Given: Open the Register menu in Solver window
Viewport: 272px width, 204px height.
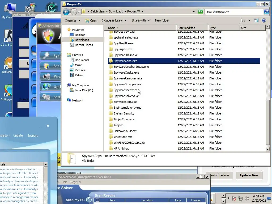Looking at the screenshot, I should (76, 182).
